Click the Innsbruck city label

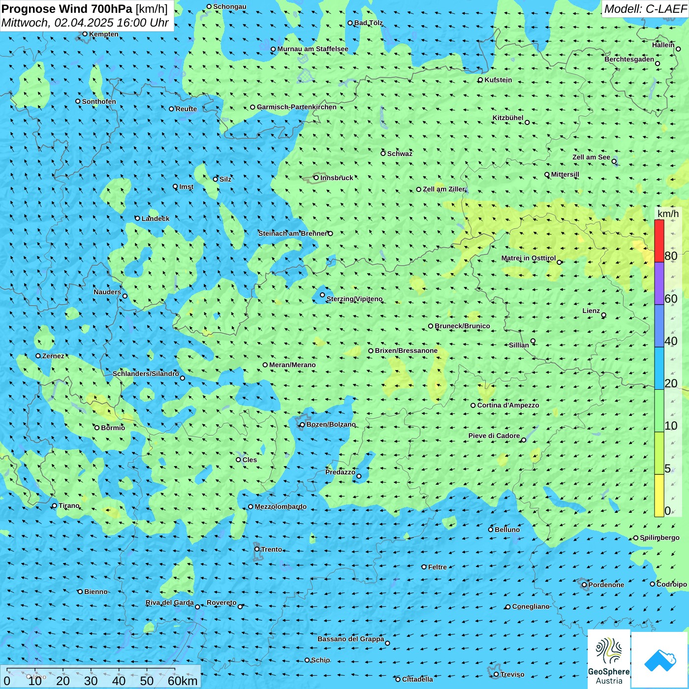click(337, 178)
